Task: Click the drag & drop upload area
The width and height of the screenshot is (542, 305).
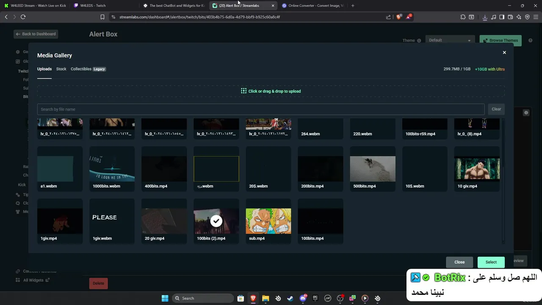Action: click(x=271, y=91)
